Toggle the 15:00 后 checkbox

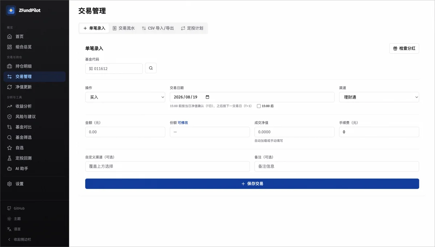tap(259, 106)
